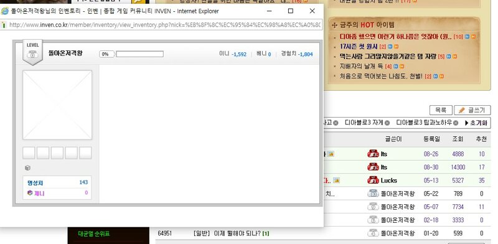Click the first empty item slot under the profile image

(x=29, y=153)
